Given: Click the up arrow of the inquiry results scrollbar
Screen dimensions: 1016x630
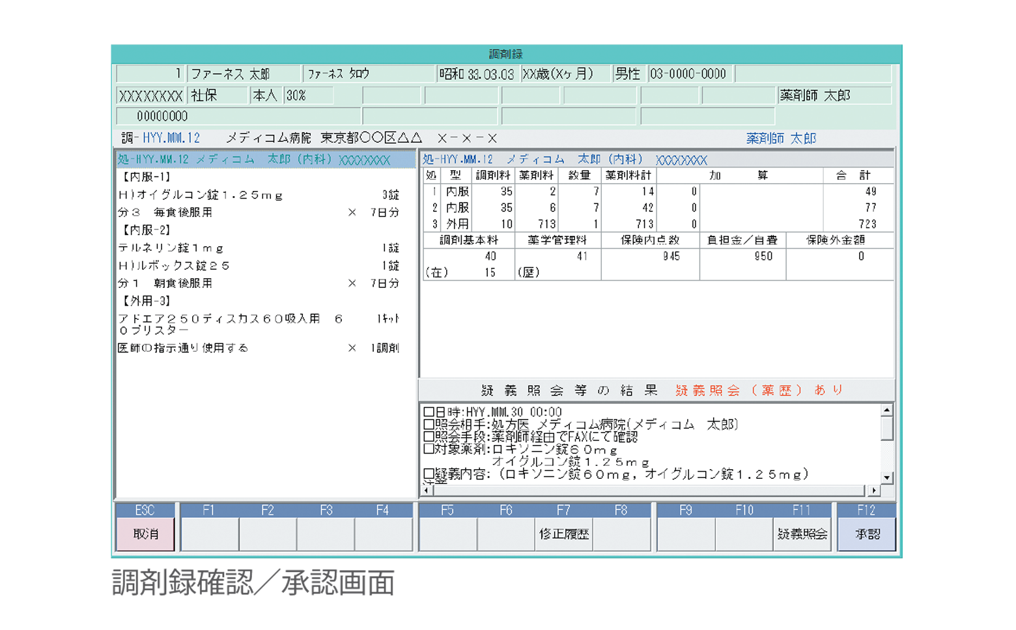Looking at the screenshot, I should (886, 410).
